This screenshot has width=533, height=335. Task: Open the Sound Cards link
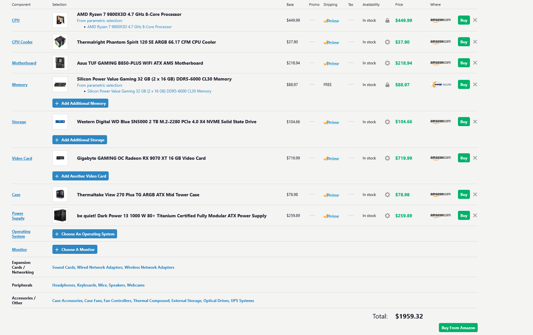[x=64, y=267]
